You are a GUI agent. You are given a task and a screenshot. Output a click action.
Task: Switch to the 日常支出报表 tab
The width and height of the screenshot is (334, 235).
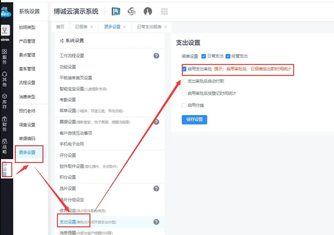[149, 27]
